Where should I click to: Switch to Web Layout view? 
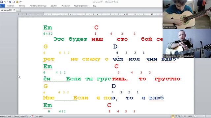179,116
